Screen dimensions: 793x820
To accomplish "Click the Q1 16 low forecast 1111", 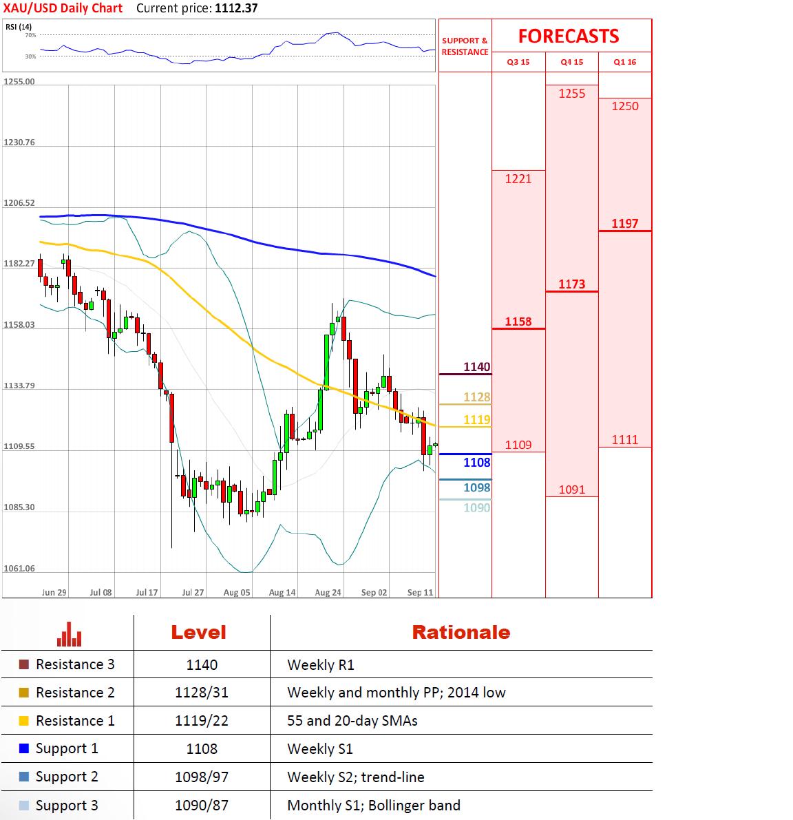I will pos(625,440).
